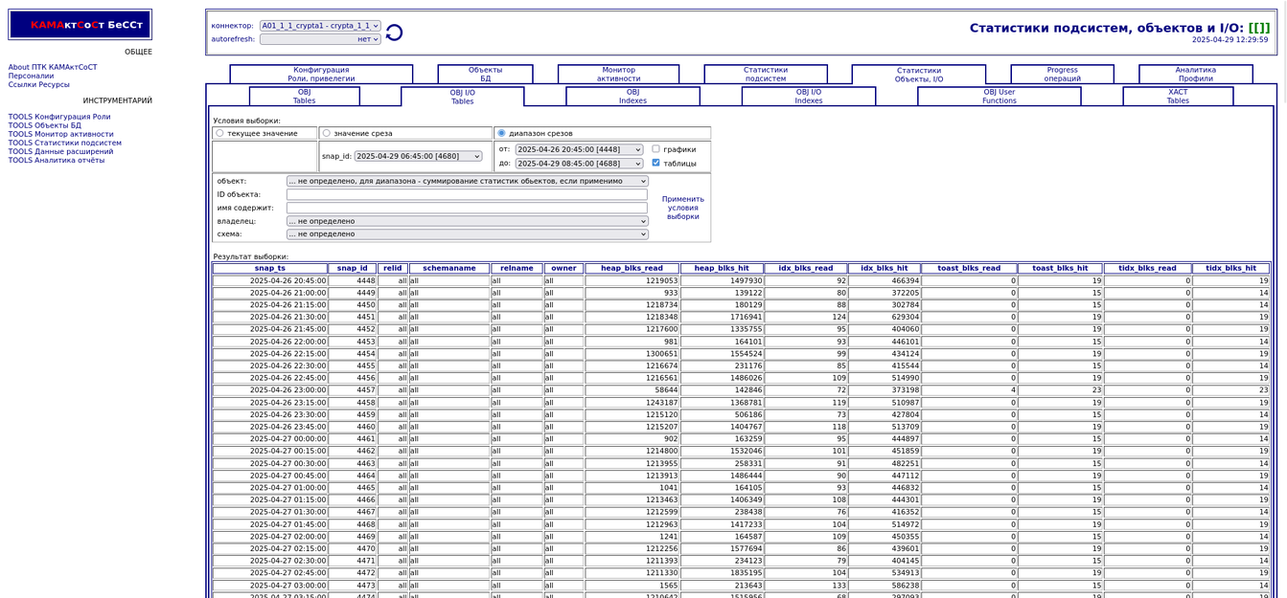Viewport: 1287px width, 598px height.
Task: Switch to the 'Монитор активности' tab
Action: 618,75
